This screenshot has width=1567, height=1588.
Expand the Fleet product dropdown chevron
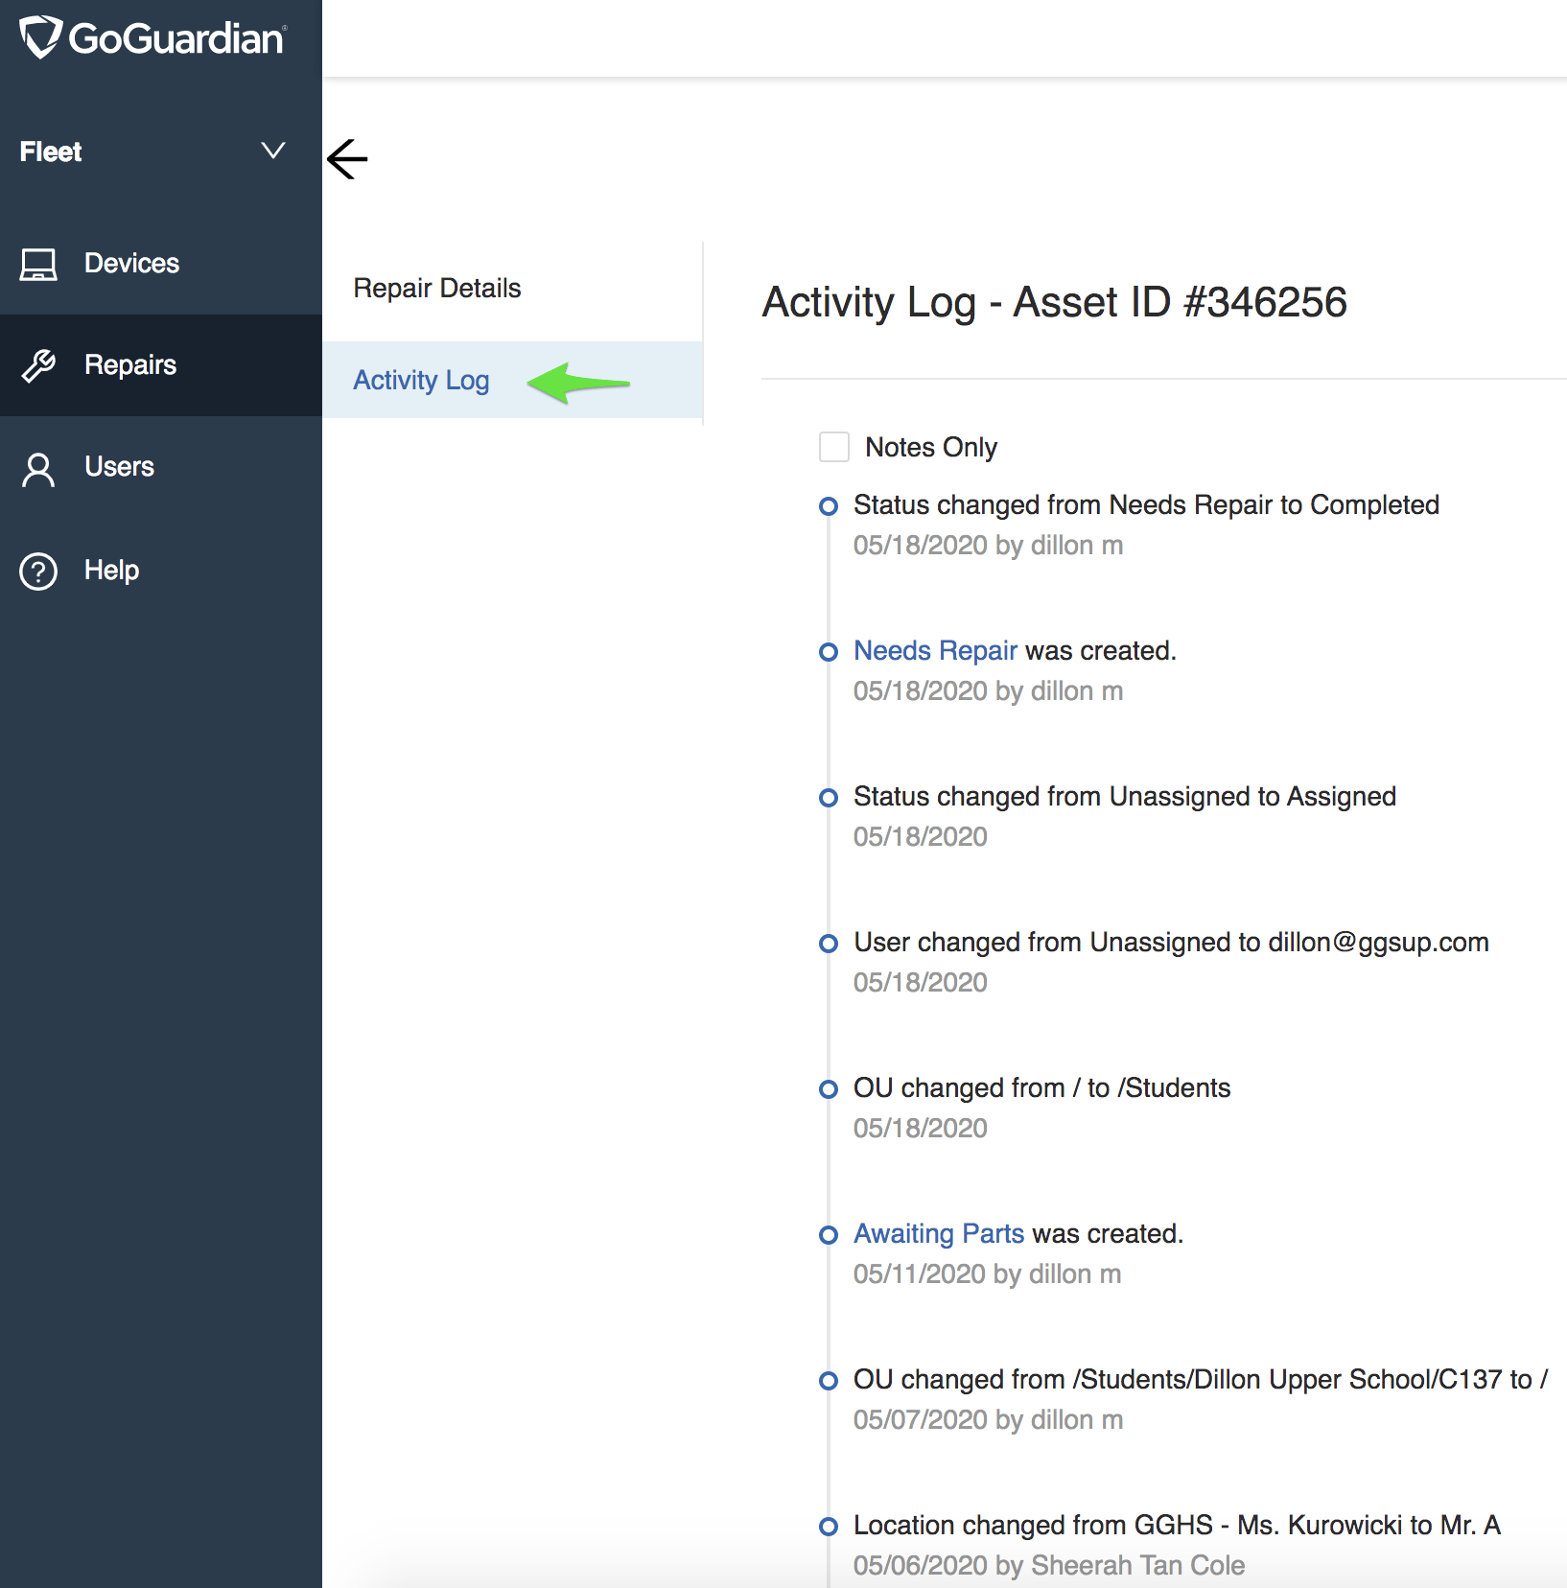273,151
